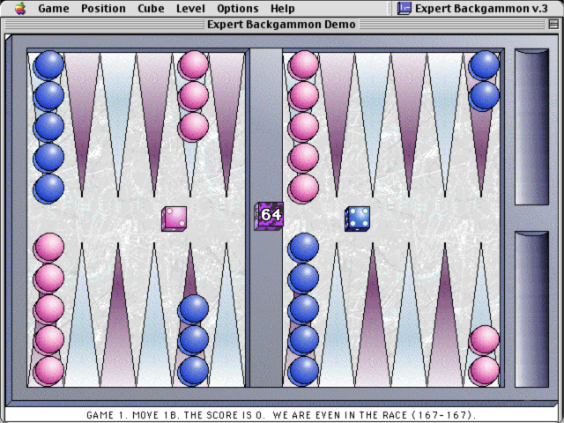
Task: Click the blue die on the right board
Action: click(x=357, y=219)
